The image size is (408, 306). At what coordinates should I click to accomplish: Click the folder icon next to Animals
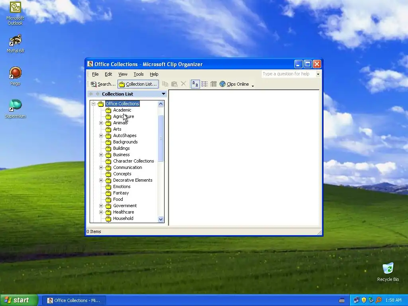pyautogui.click(x=108, y=123)
